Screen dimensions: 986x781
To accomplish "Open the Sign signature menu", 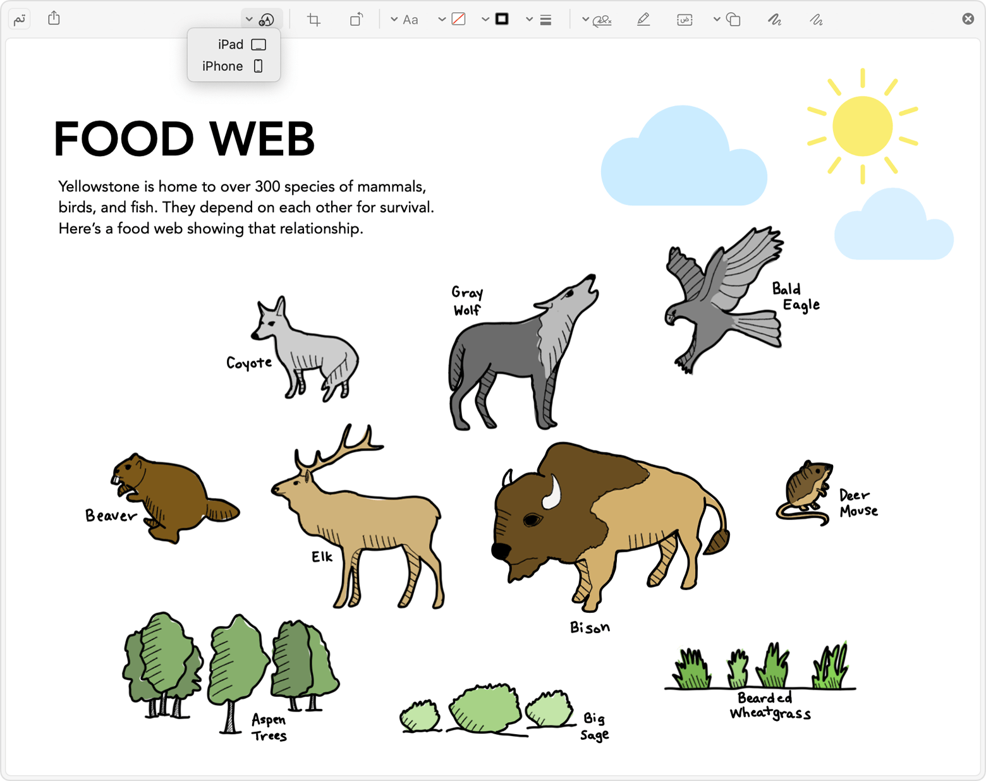I will (x=597, y=20).
